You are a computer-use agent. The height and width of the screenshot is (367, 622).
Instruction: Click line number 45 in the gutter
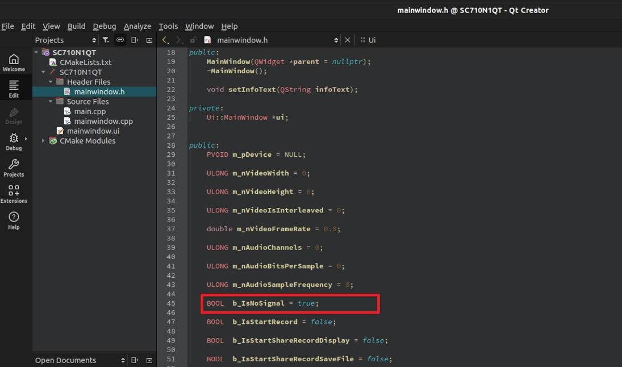click(x=170, y=303)
